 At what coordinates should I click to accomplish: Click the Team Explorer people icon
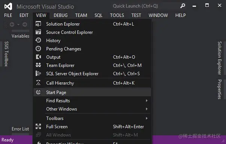38,65
